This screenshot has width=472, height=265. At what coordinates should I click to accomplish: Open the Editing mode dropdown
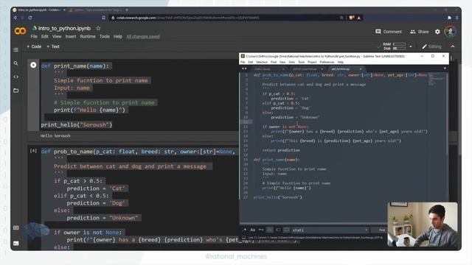coord(431,46)
